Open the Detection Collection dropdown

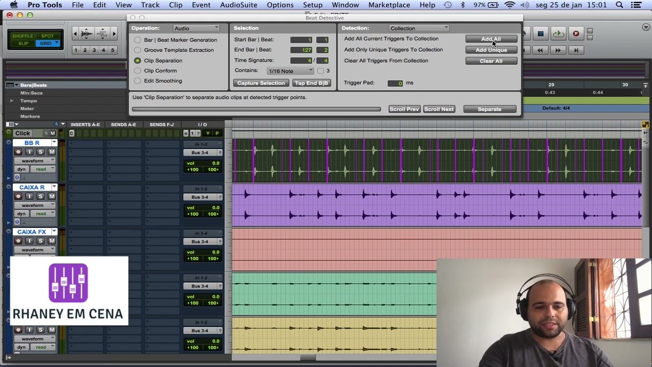click(x=419, y=29)
